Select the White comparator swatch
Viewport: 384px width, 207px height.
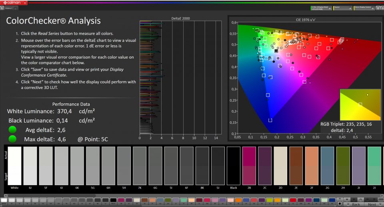pos(14,166)
